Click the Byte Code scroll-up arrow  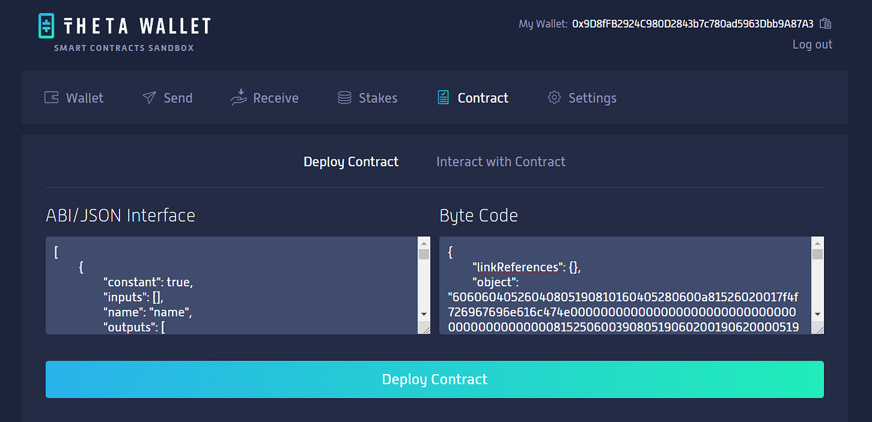pos(818,243)
